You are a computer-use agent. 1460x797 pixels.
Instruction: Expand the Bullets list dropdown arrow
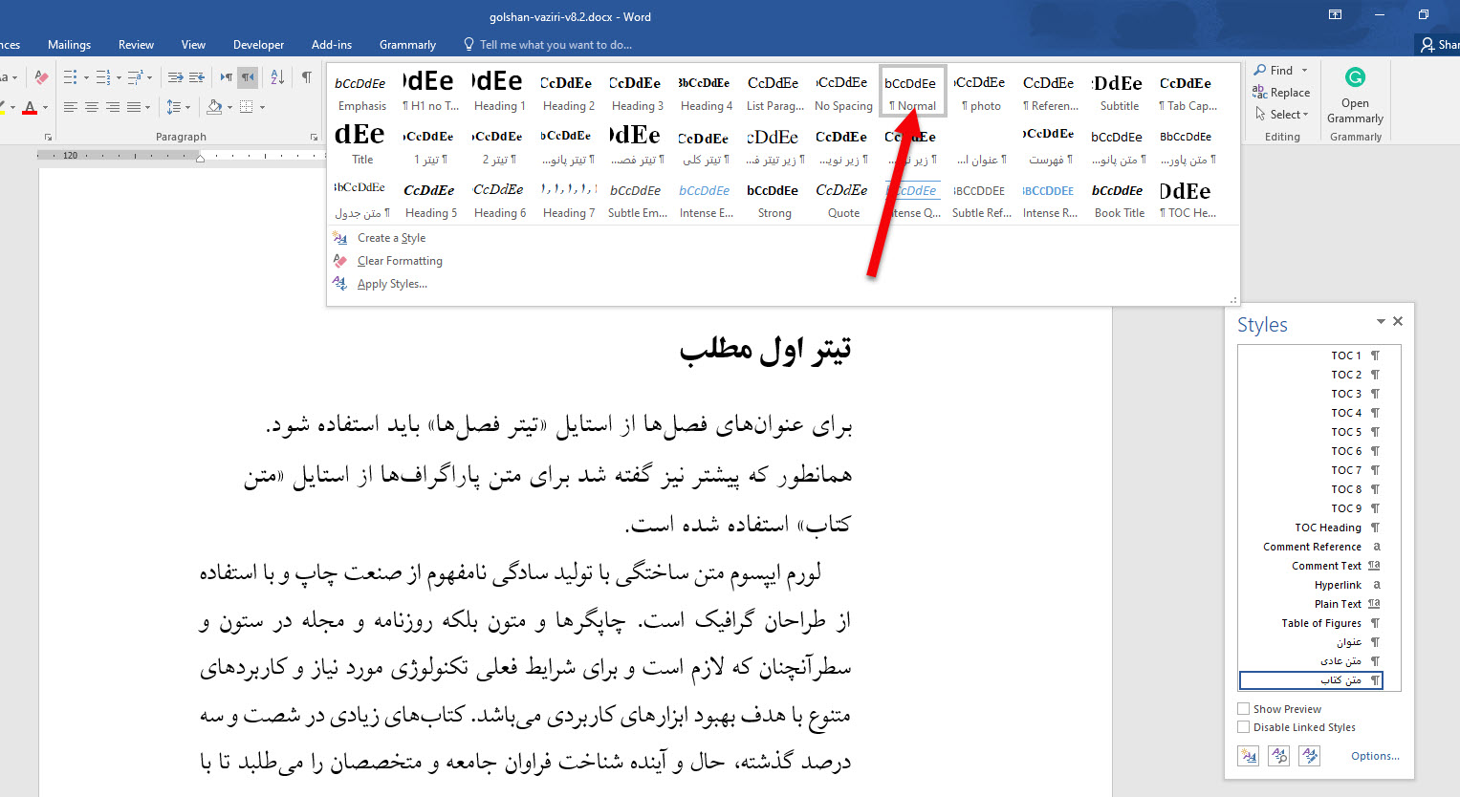(x=86, y=78)
